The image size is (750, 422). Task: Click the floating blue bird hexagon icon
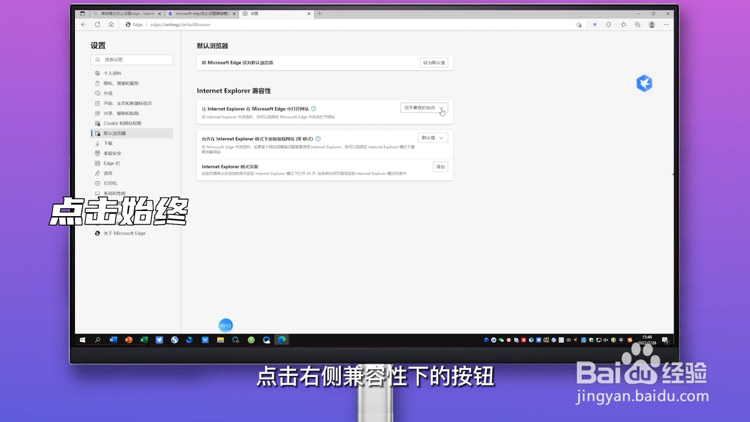(644, 83)
